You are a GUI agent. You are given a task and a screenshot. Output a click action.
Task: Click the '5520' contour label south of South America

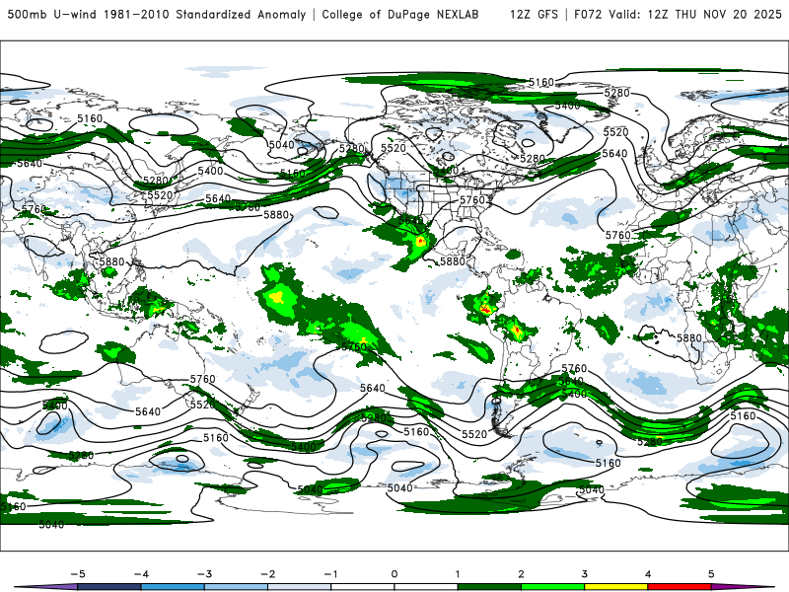coord(474,434)
